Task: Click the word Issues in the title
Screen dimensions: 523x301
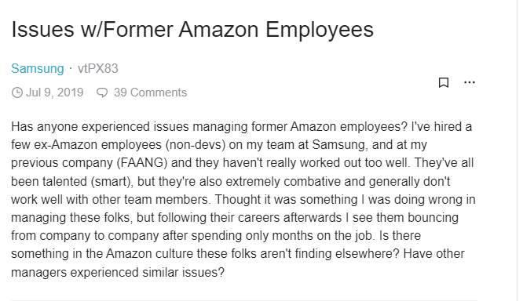Action: 42,29
